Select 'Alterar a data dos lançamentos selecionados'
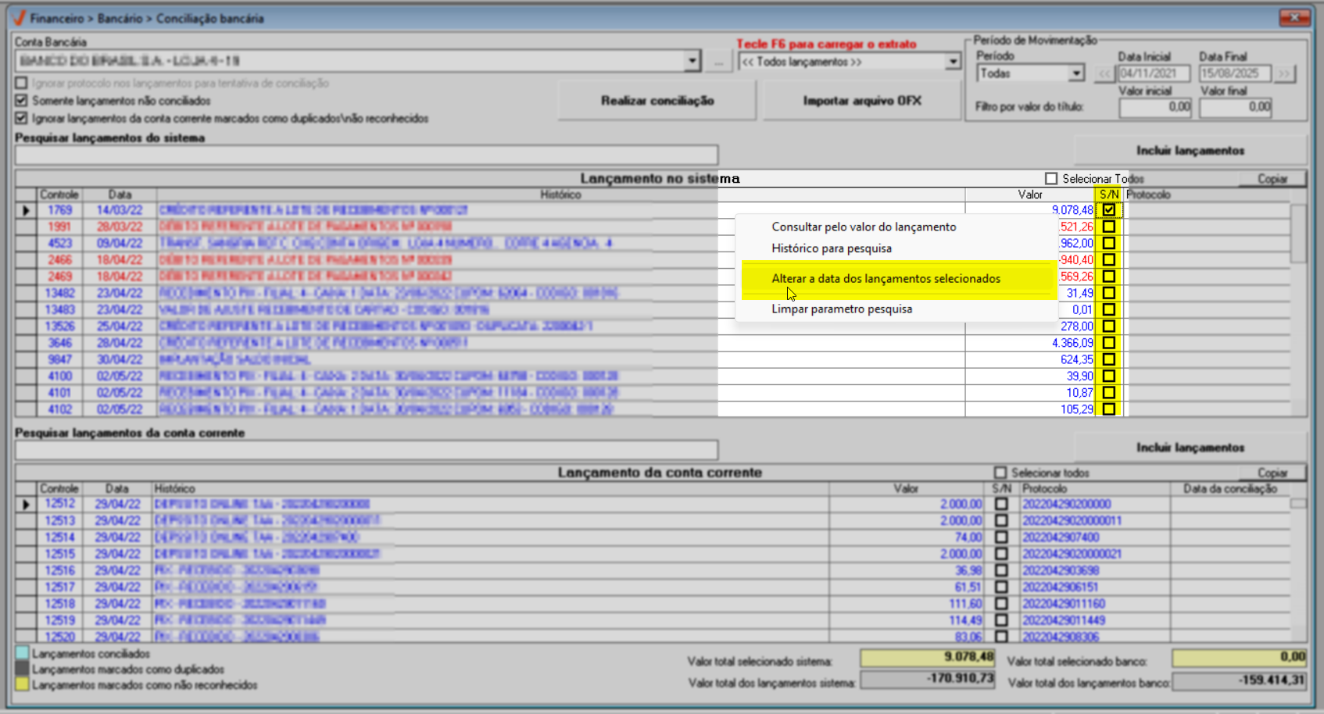This screenshot has height=714, width=1324. [x=886, y=279]
